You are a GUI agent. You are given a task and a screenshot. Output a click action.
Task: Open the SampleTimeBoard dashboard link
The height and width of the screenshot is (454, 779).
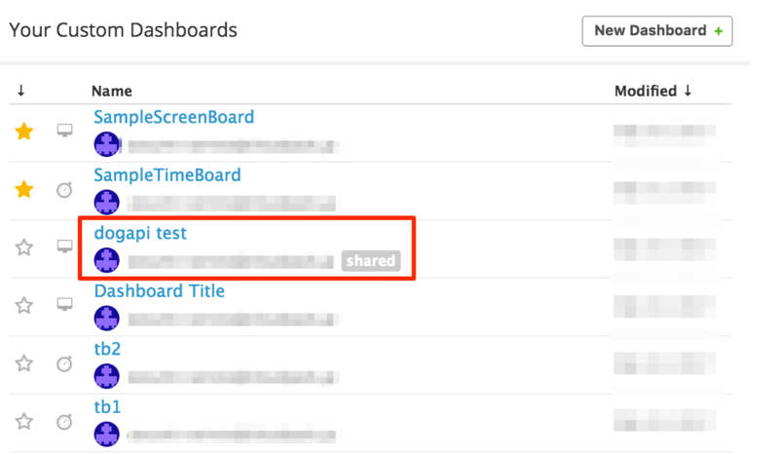[167, 175]
